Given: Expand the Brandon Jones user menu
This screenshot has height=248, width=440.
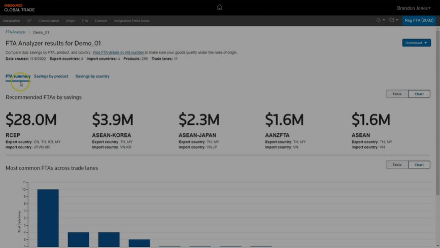Looking at the screenshot, I should pyautogui.click(x=414, y=8).
